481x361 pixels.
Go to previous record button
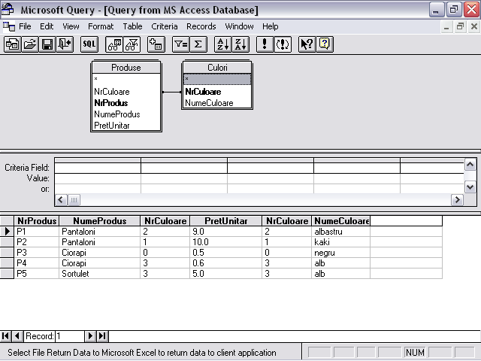[x=17, y=336]
